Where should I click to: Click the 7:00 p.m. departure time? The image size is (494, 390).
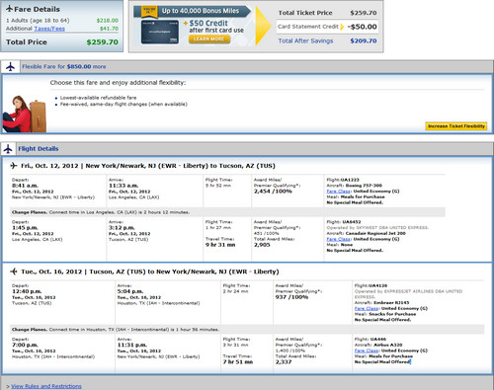coord(25,345)
